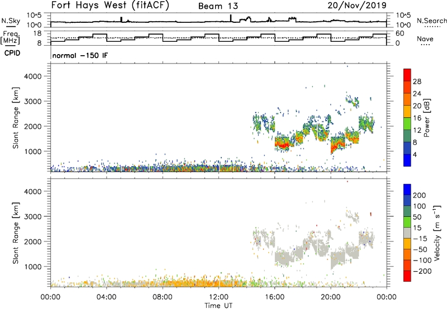Click the 'Time UT' axis label
Screen dimensions: 447x309
pos(218,306)
